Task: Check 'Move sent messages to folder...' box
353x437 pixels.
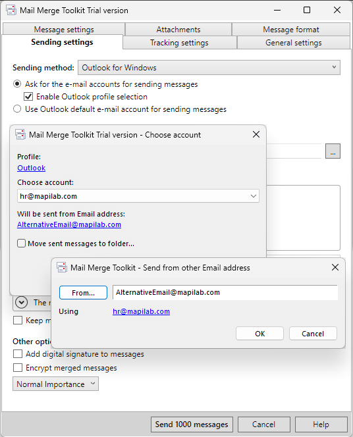Action: (21, 244)
